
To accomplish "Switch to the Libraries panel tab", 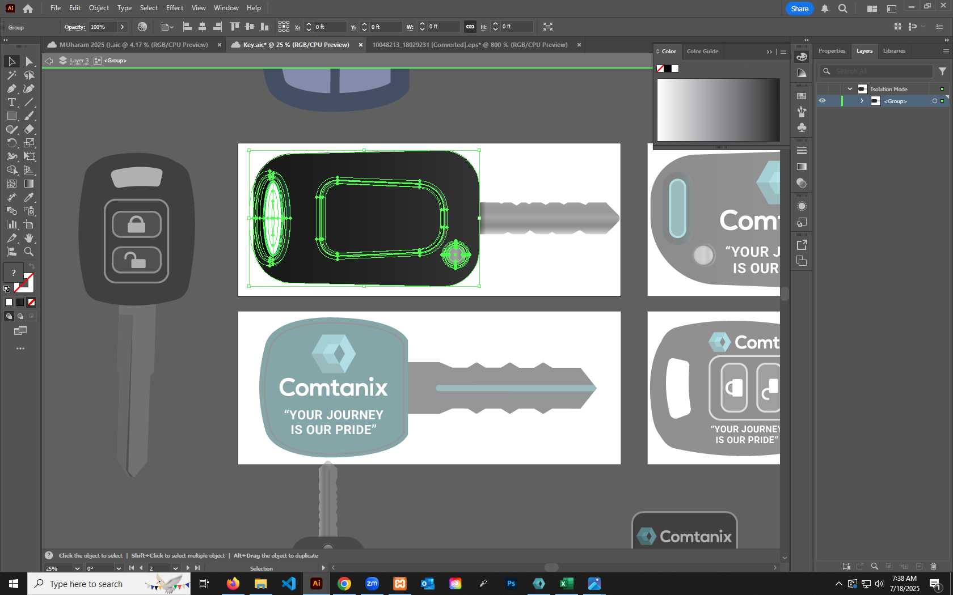I will [895, 51].
